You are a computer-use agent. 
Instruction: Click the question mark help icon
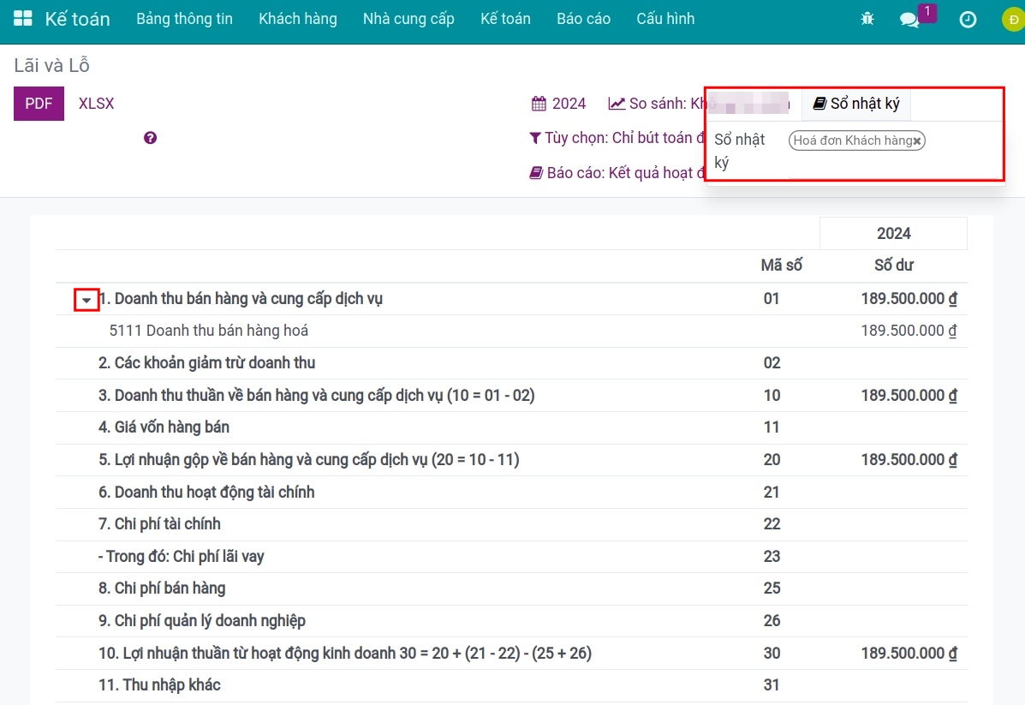point(151,138)
